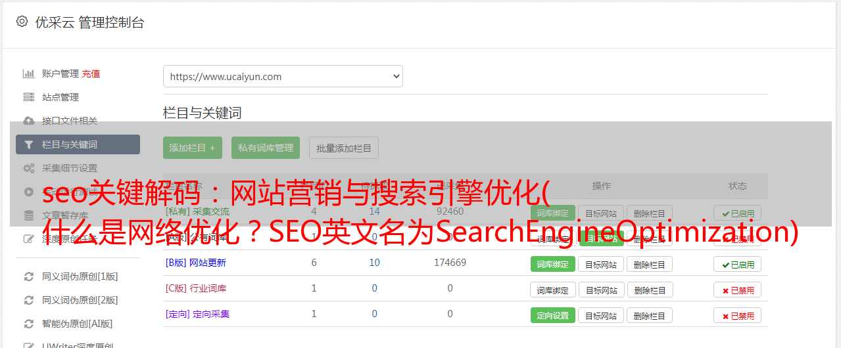Click the 操作 column header
This screenshot has width=841, height=348.
pos(601,186)
